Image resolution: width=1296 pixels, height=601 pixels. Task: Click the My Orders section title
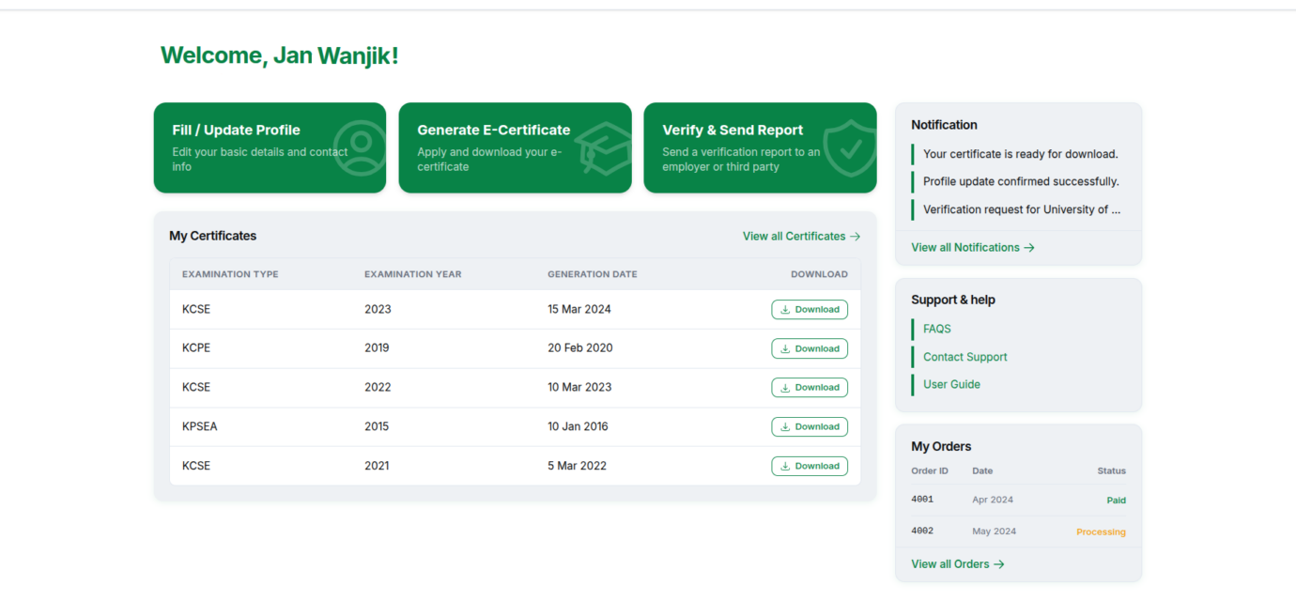(x=941, y=446)
